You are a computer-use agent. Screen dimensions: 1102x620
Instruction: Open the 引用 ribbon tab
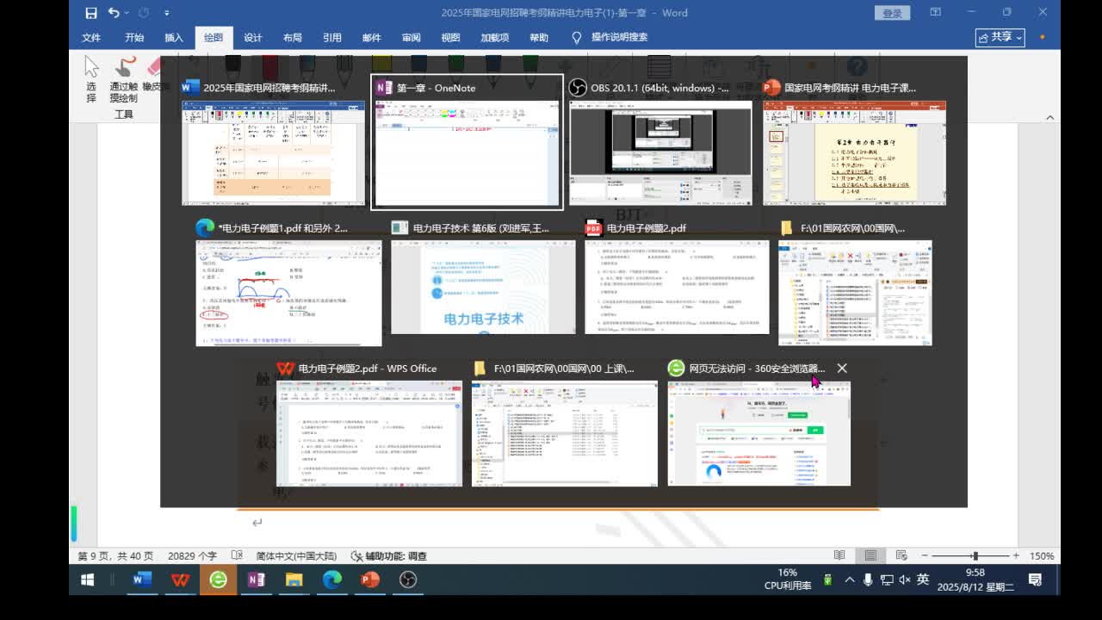click(x=332, y=38)
